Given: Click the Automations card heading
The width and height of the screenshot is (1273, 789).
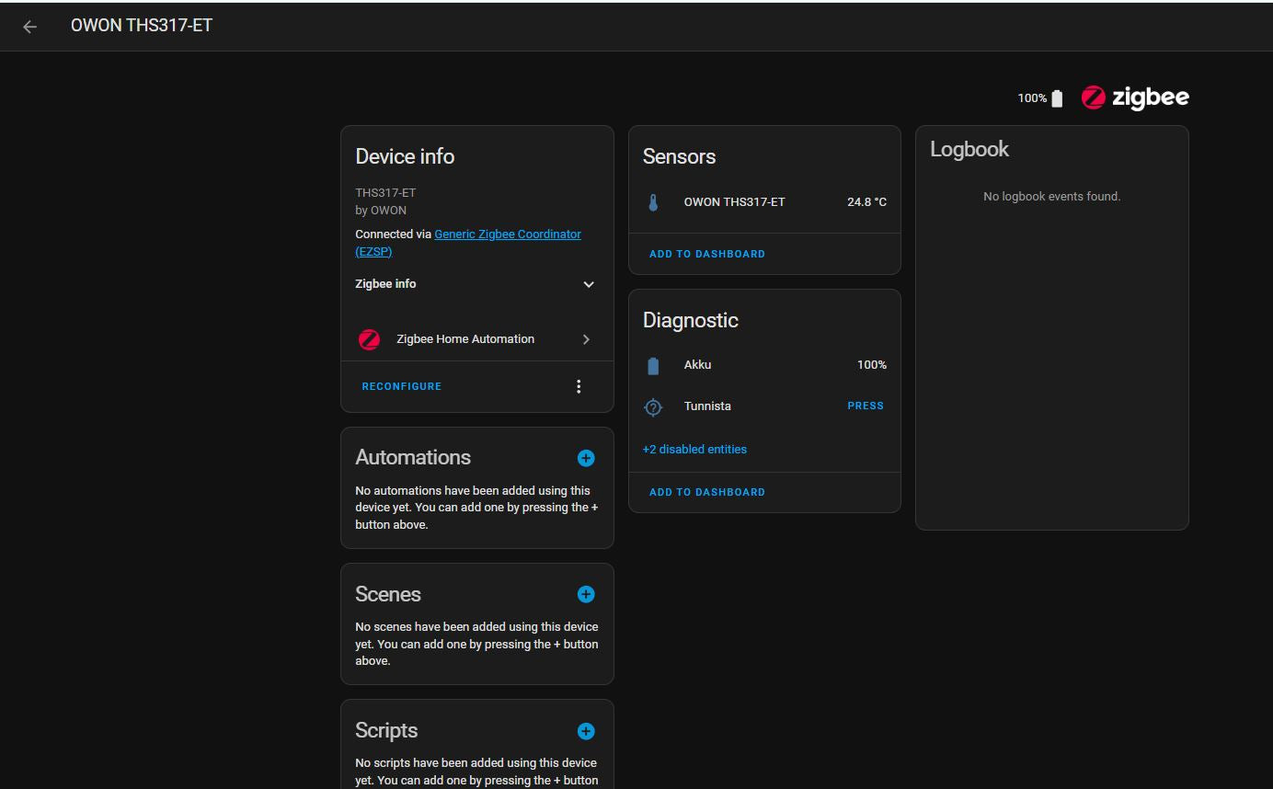Looking at the screenshot, I should click(413, 457).
